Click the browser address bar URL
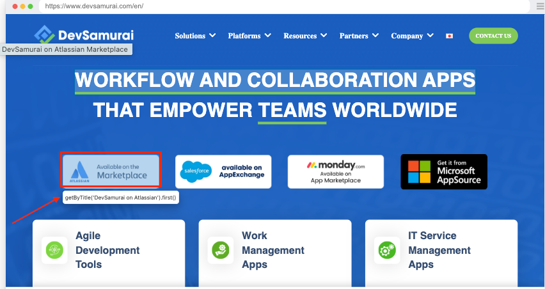 94,6
